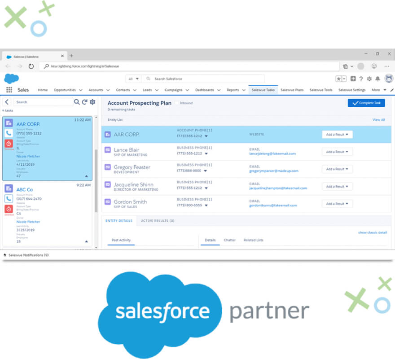Screen dimensions: 395x359
Task: Open a new browser tab
Action: [71, 56]
